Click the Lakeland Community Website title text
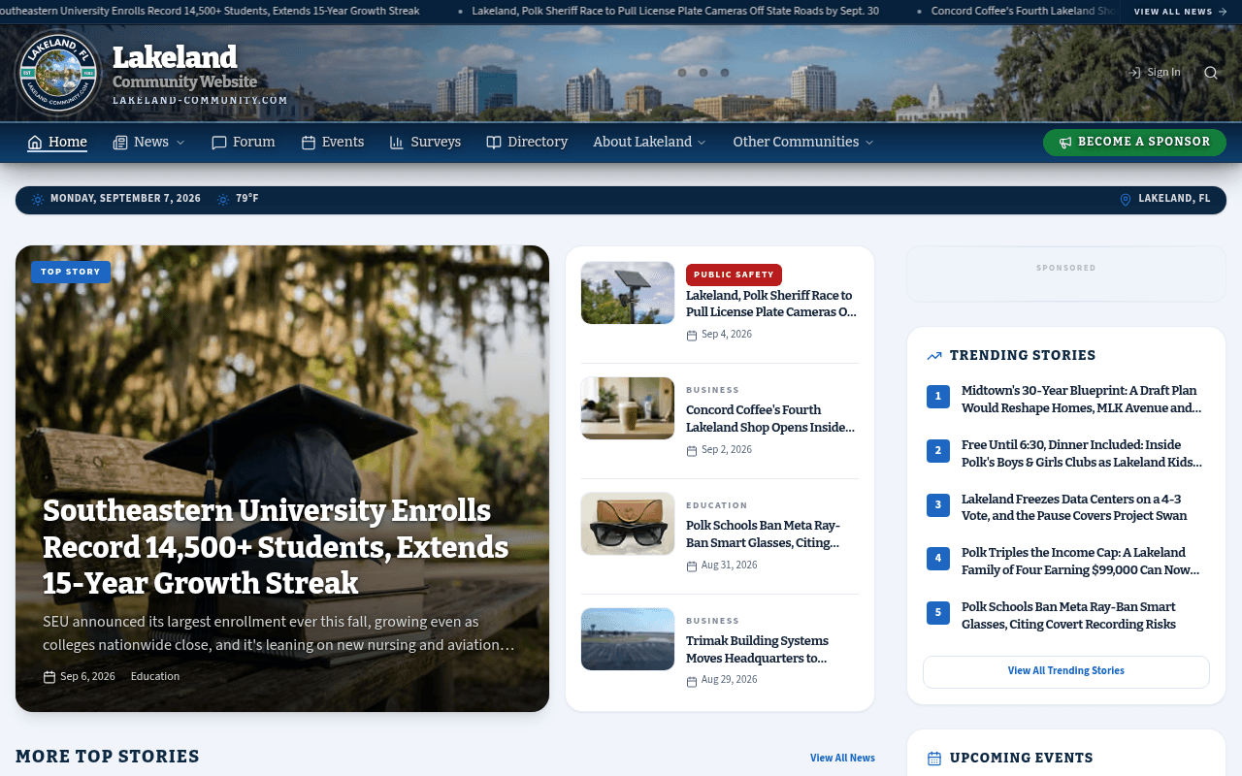Viewport: 1242px width, 776px height. click(184, 68)
